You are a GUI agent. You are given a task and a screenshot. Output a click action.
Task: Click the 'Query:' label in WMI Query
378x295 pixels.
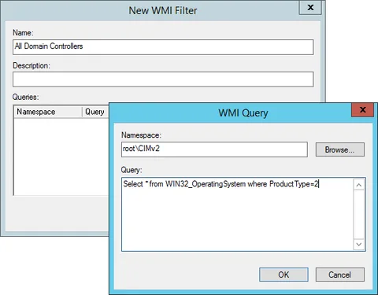132,170
